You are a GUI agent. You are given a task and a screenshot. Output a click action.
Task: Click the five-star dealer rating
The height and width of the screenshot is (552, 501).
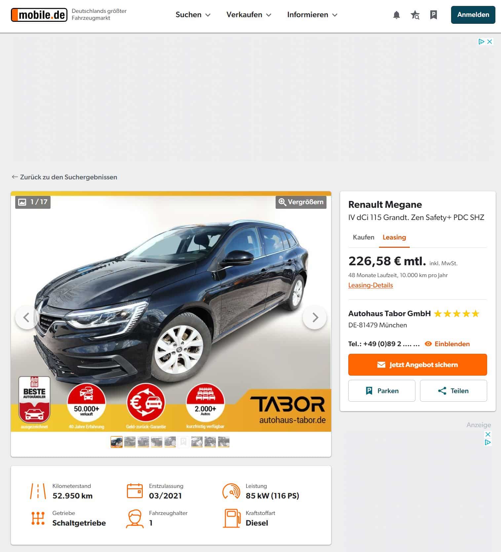coord(456,314)
